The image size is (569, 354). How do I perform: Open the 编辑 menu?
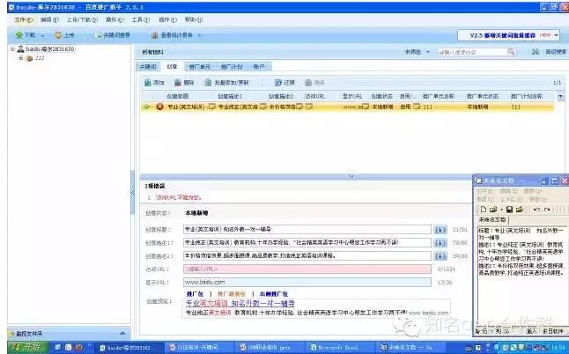pos(49,19)
